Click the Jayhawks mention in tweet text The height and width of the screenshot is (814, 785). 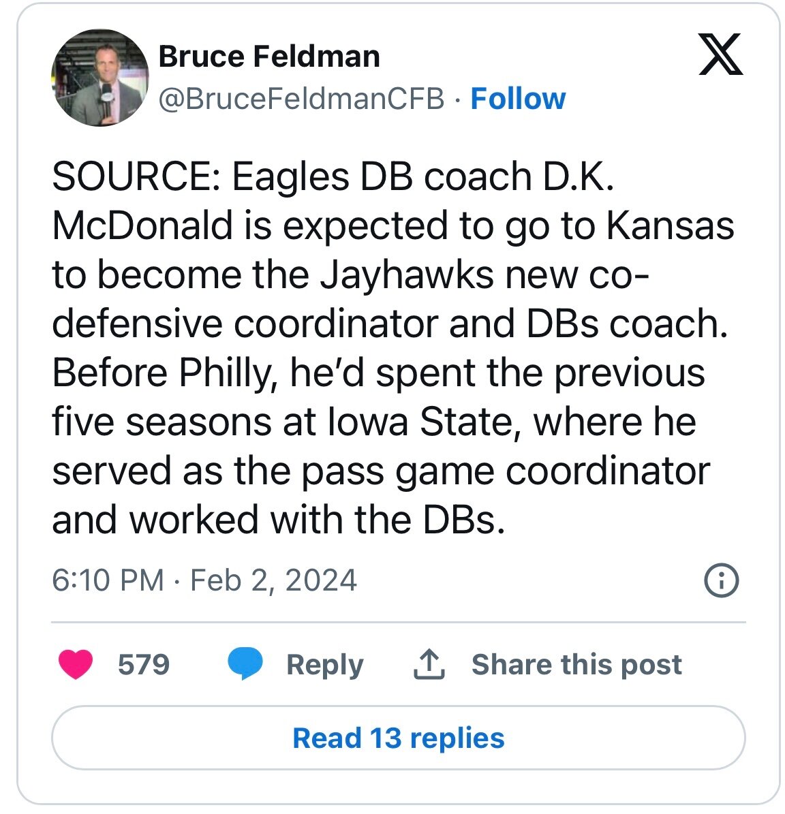[x=407, y=275]
